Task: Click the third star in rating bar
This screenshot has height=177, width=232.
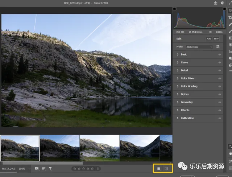Action: tap(83, 169)
